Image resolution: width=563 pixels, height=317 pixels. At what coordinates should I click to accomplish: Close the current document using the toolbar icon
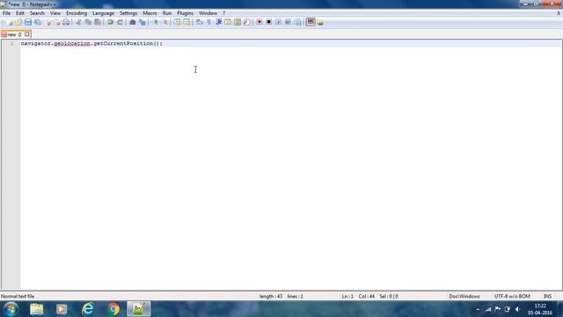pyautogui.click(x=48, y=22)
